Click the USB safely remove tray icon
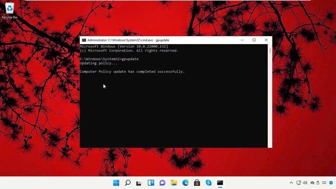Screen dimensions: 336x189 pos(318,183)
